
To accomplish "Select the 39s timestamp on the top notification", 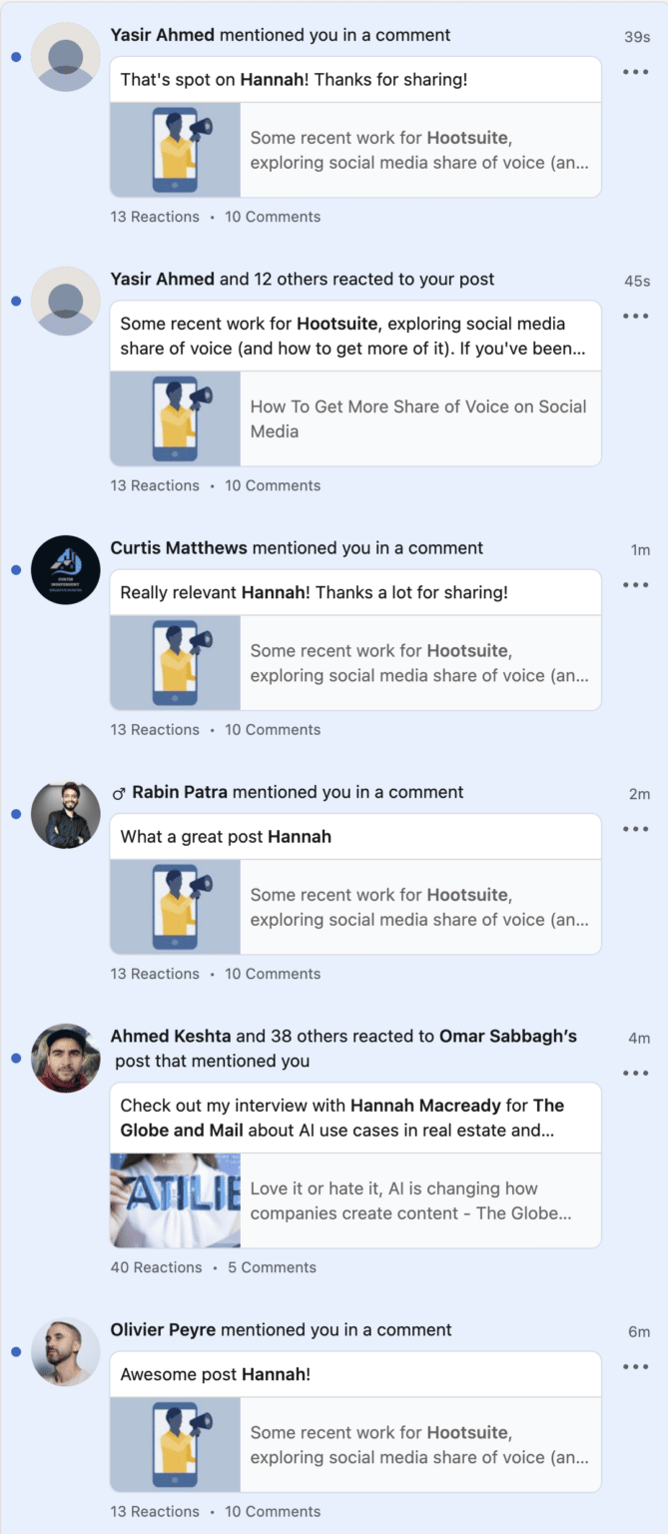I will pyautogui.click(x=639, y=34).
